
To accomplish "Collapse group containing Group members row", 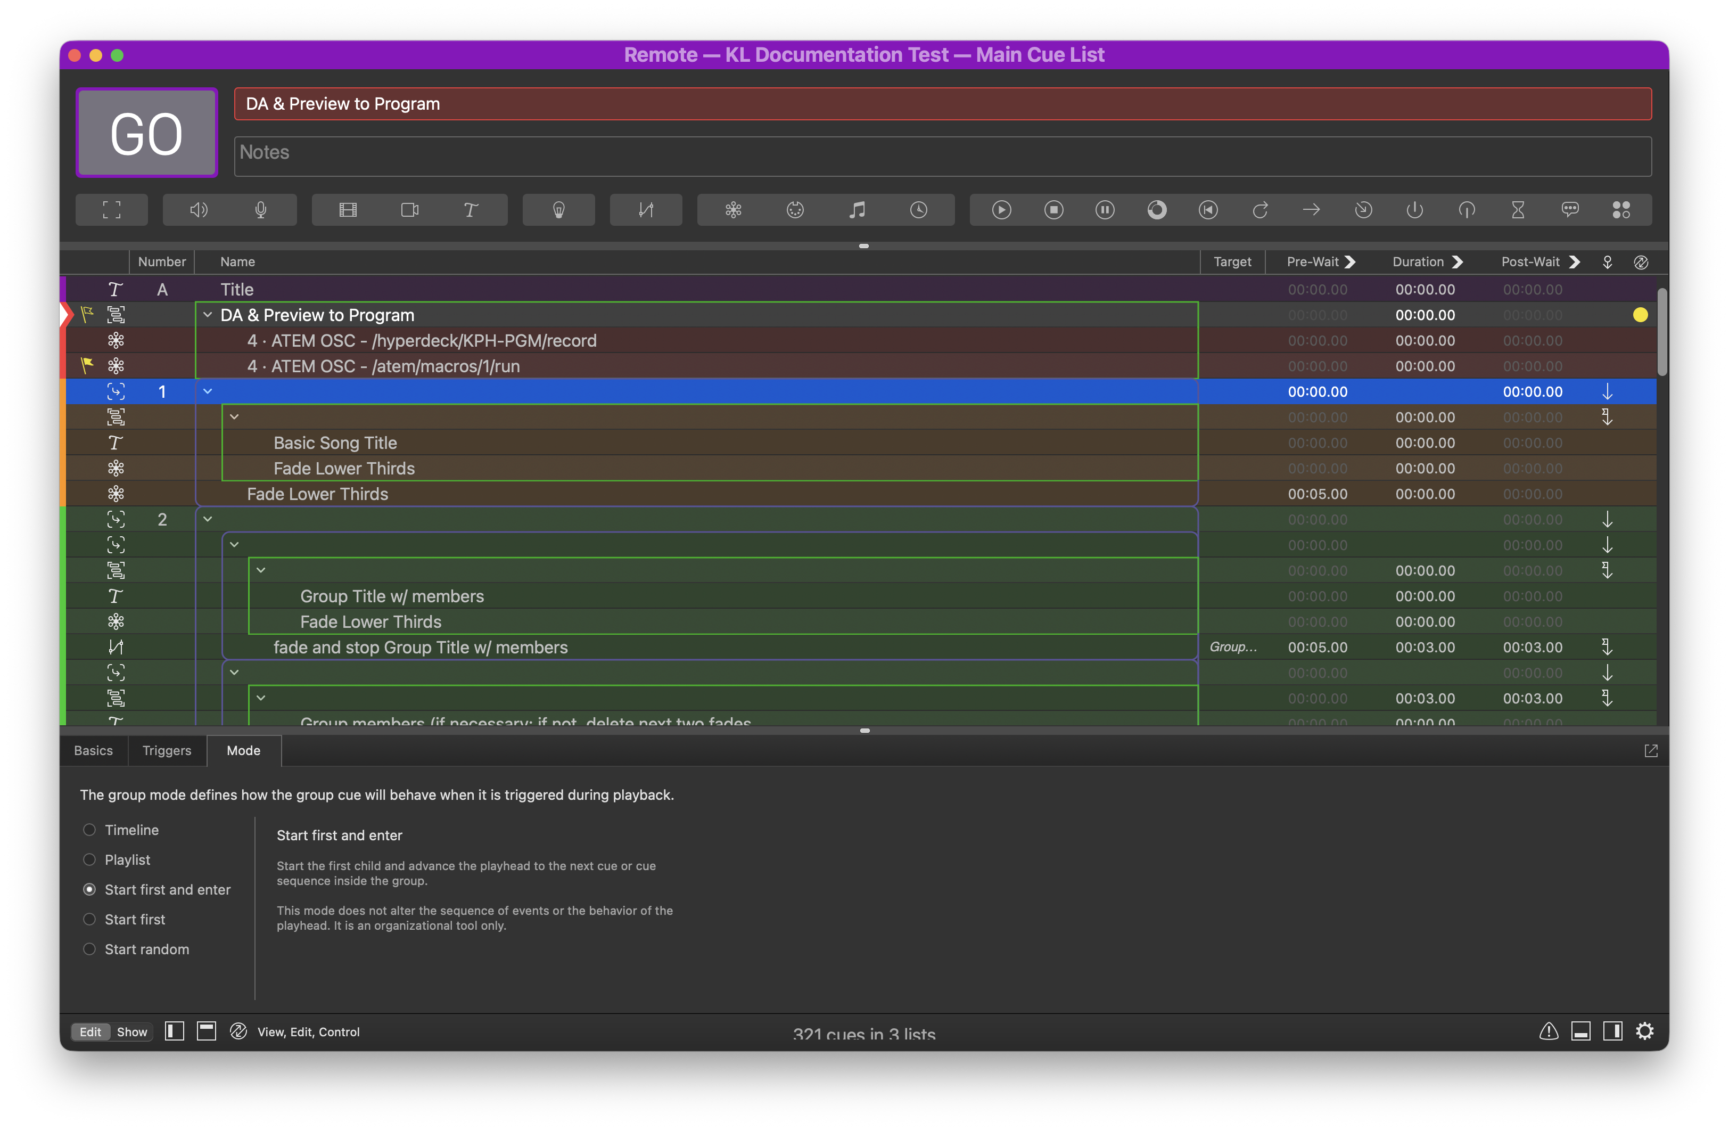I will point(261,698).
